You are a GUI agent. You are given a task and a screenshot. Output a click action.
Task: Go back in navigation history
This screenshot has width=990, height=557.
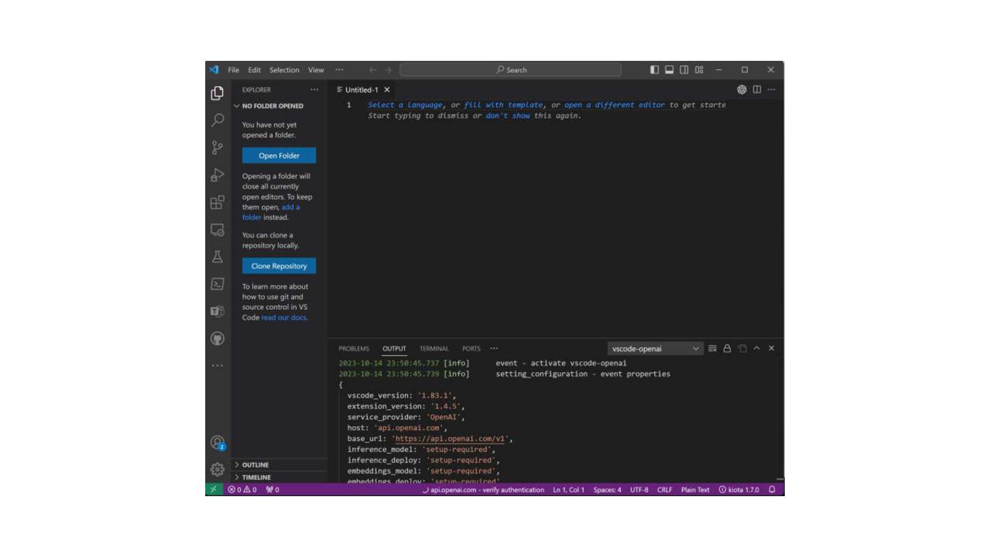373,70
